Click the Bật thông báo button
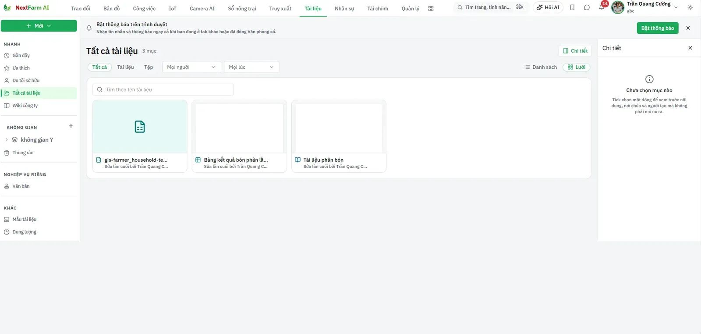 [x=658, y=28]
